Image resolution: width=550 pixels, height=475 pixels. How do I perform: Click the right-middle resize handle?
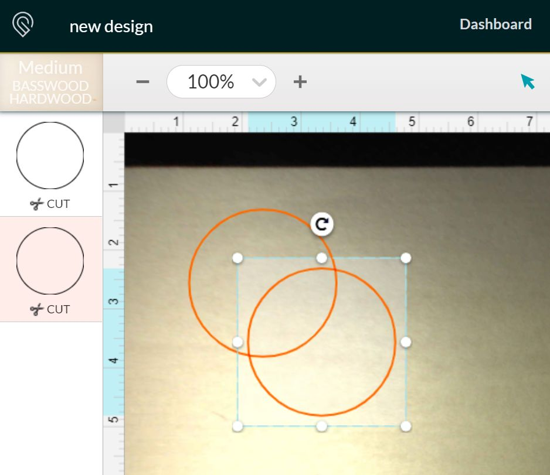[406, 342]
